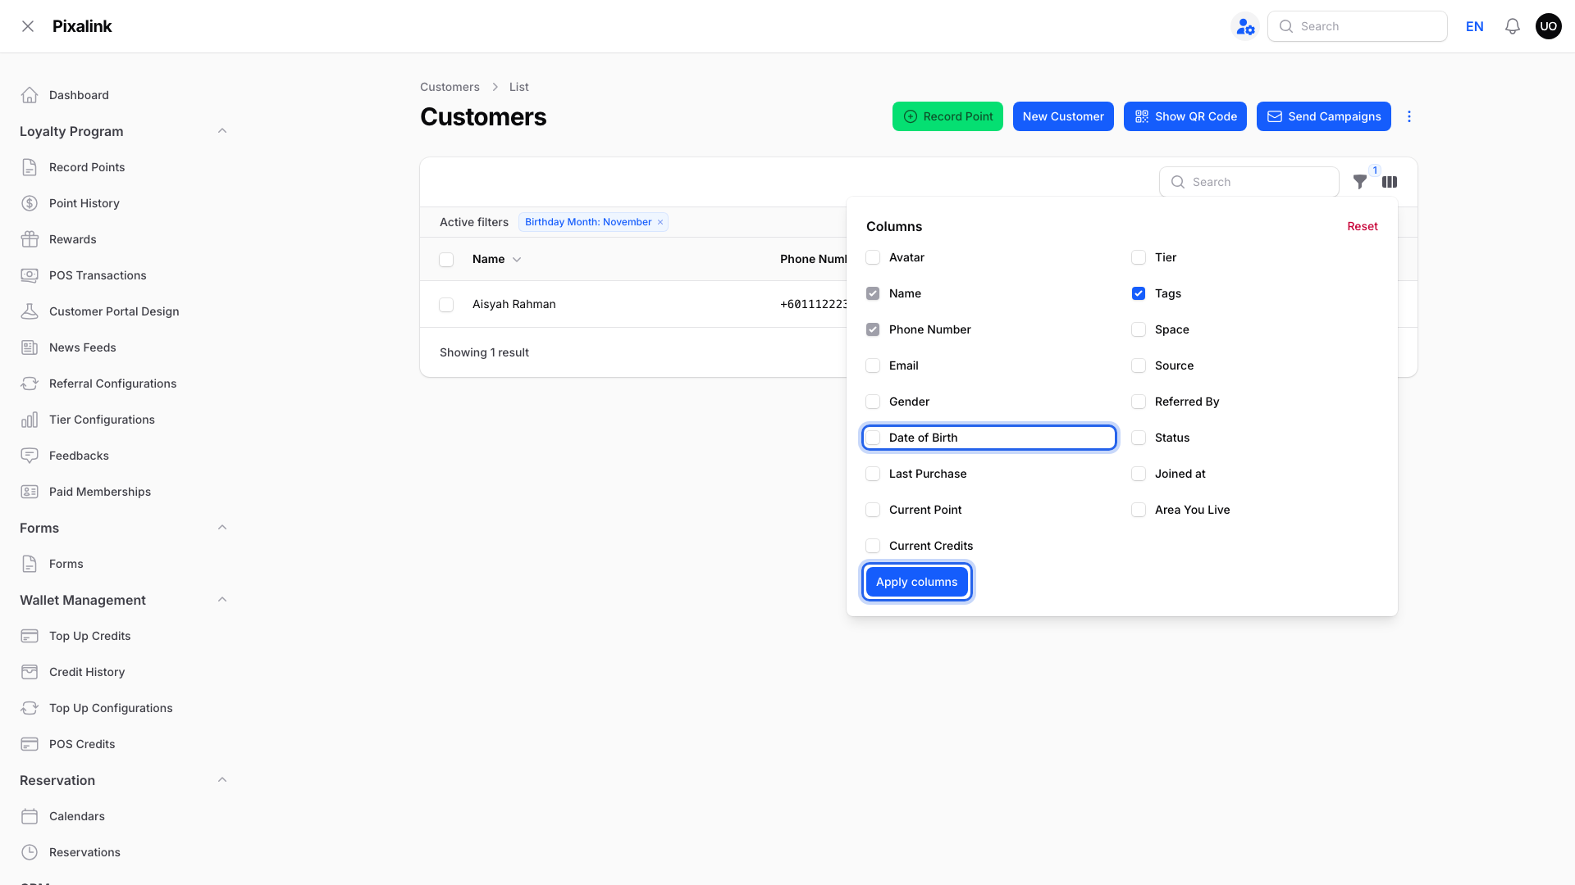
Task: Enable the Tier column checkbox
Action: [x=1139, y=257]
